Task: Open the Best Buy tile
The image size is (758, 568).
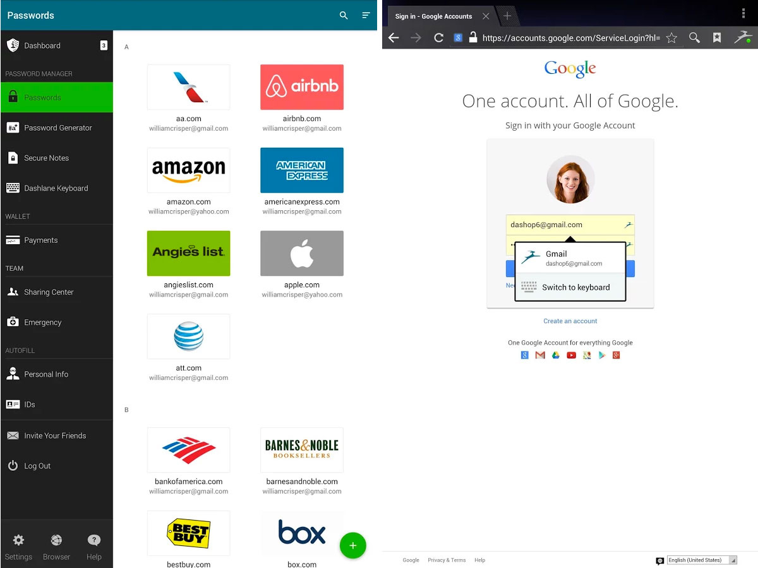Action: 188,533
